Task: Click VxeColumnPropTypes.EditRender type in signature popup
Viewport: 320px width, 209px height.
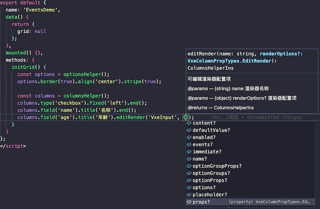Action: 229,61
